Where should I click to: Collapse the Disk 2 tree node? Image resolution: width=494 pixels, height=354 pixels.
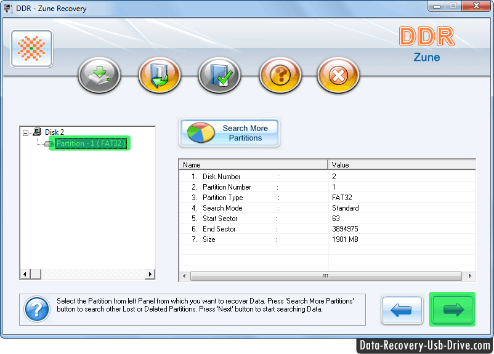[x=25, y=133]
